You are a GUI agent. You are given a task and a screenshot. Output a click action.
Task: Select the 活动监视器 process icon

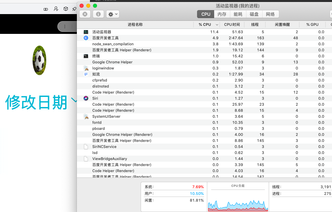click(86, 32)
